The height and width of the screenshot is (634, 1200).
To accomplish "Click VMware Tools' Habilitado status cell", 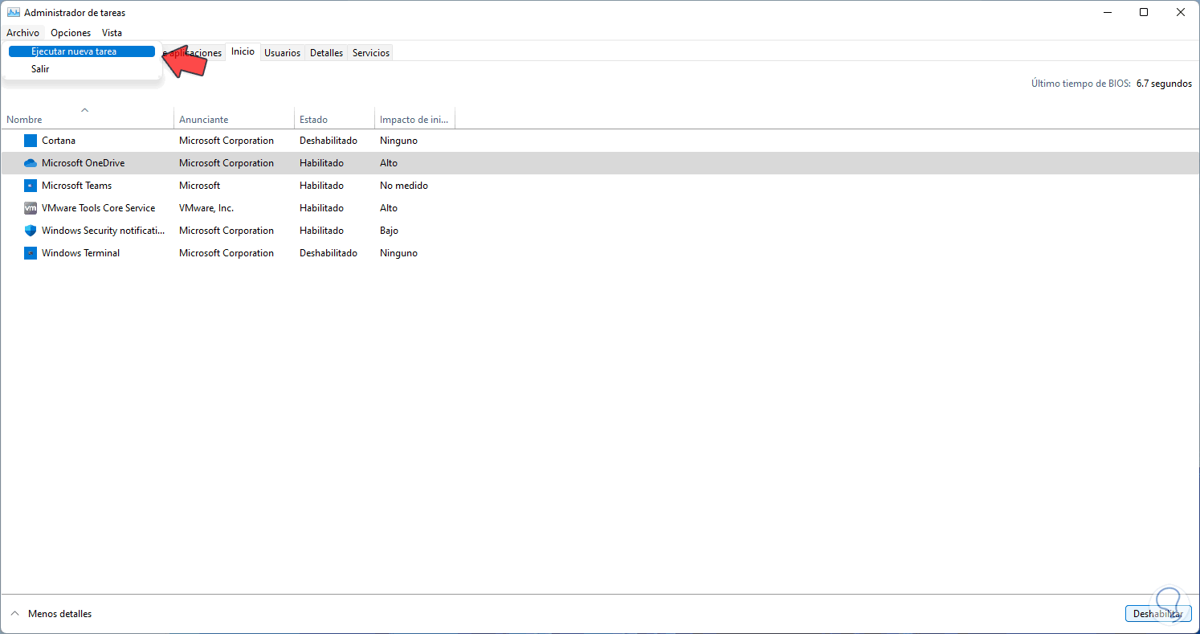I will [x=321, y=208].
